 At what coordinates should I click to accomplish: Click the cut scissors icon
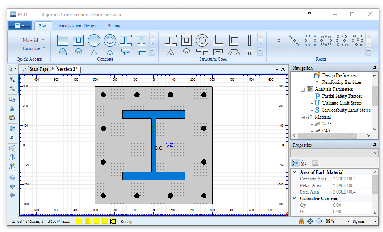[12, 108]
